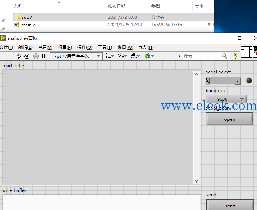Image resolution: width=257 pixels, height=210 pixels.
Task: Open the 文件(F) menu
Action: (7, 47)
